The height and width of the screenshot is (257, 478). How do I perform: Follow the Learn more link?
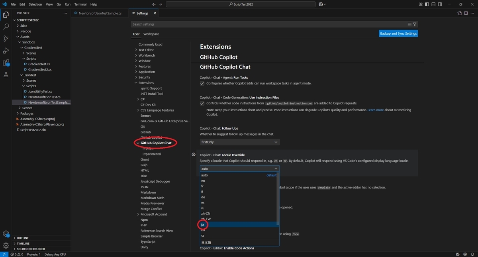pos(376,110)
